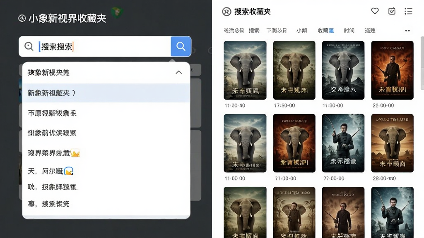Open the elephant poster above 17:00-00

(343, 70)
